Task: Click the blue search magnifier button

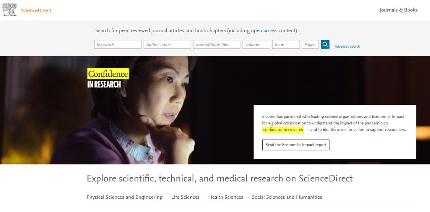Action: point(325,44)
